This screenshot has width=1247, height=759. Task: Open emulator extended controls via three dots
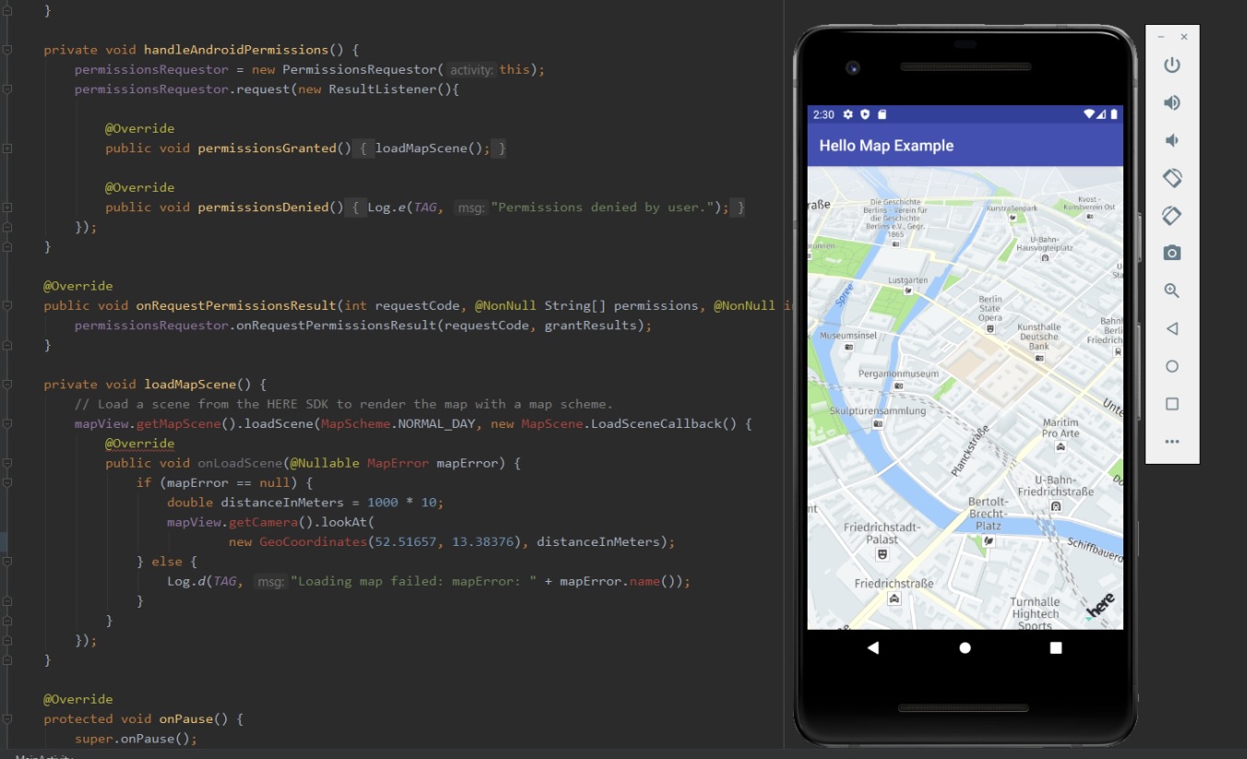click(1171, 442)
